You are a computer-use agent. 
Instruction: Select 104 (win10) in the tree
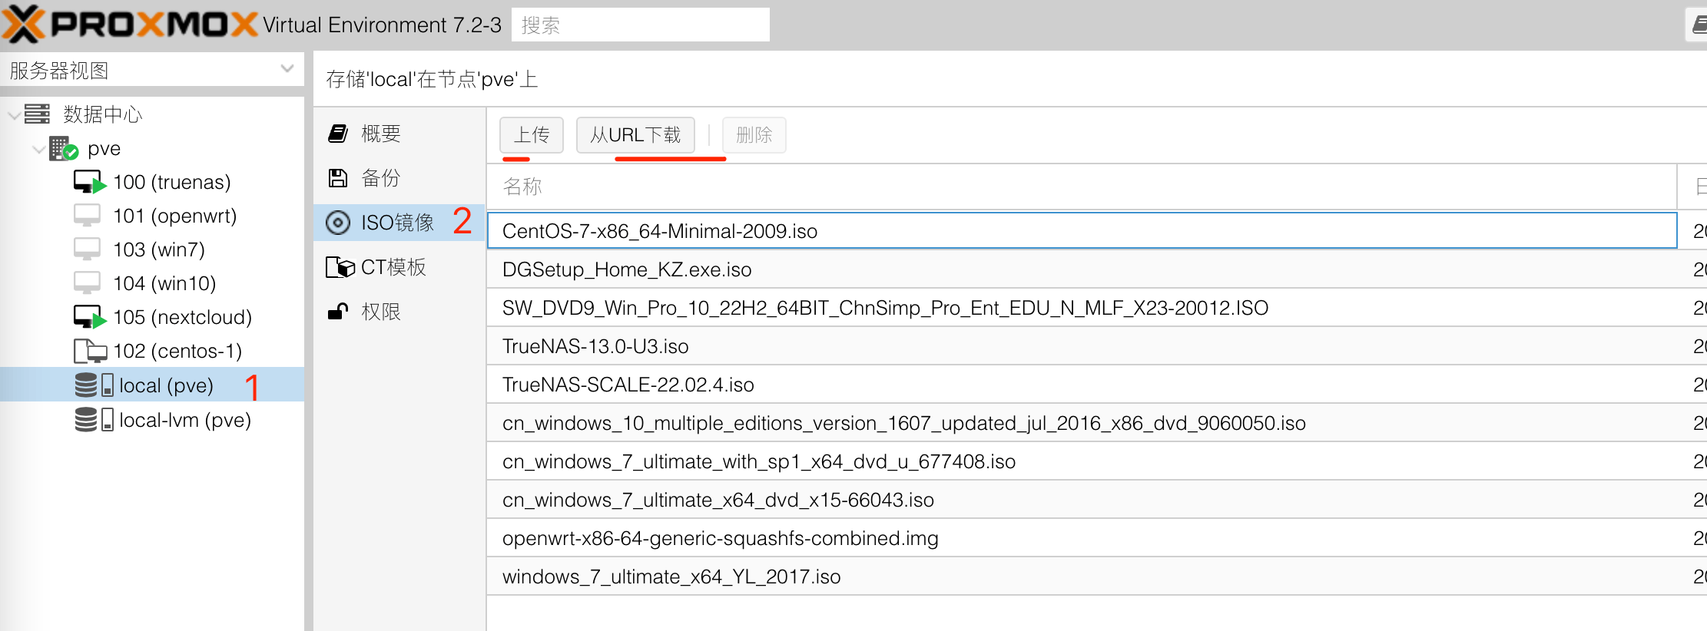(x=164, y=283)
